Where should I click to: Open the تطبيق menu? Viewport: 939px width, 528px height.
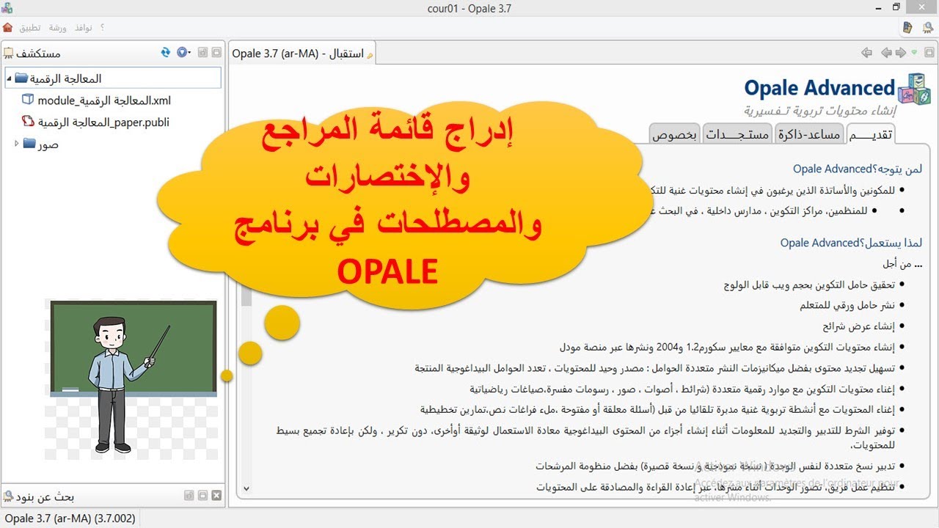[x=30, y=27]
